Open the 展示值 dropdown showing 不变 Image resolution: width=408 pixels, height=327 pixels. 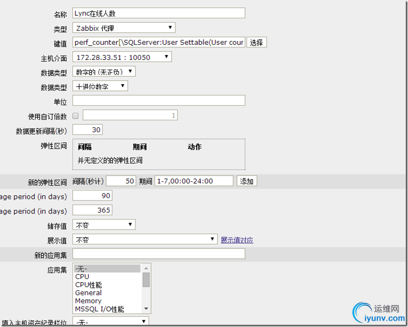pyautogui.click(x=145, y=240)
